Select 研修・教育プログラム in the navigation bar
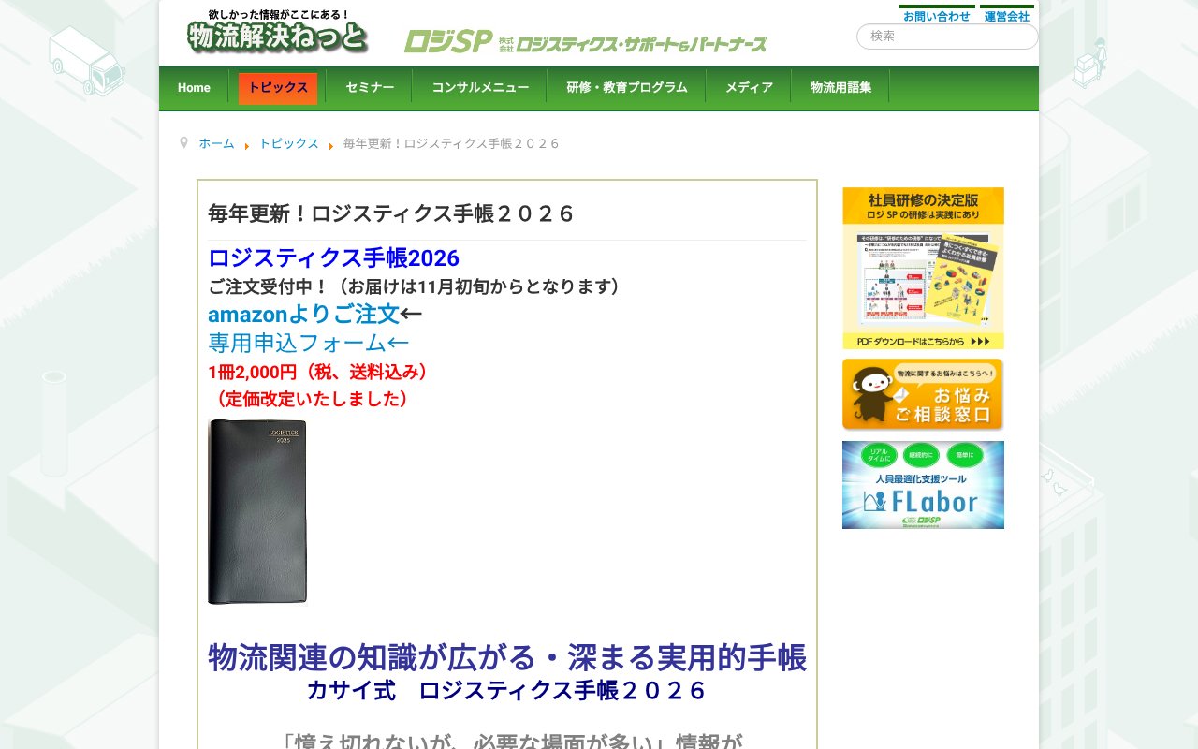The height and width of the screenshot is (749, 1198). pyautogui.click(x=626, y=87)
